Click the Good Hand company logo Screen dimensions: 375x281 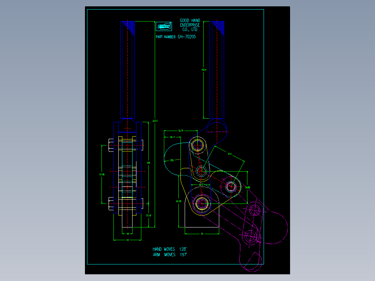pos(164,26)
